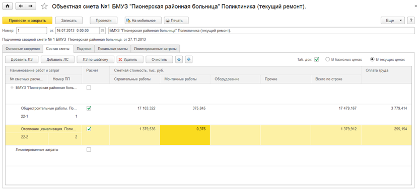Open help with the question mark button
This screenshot has height=189, width=418.
[x=411, y=21]
